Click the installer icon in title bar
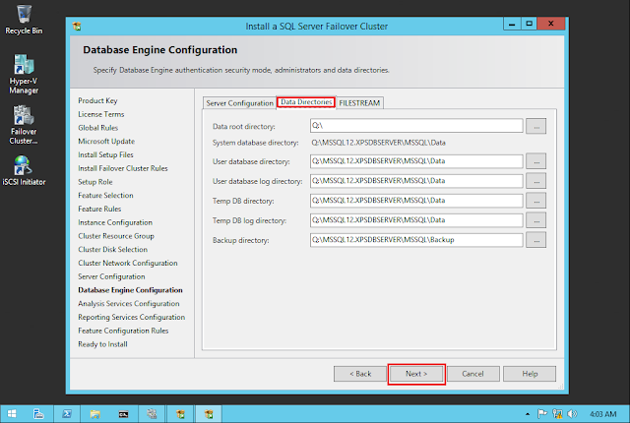Viewport: 630px width, 423px height. (x=77, y=27)
